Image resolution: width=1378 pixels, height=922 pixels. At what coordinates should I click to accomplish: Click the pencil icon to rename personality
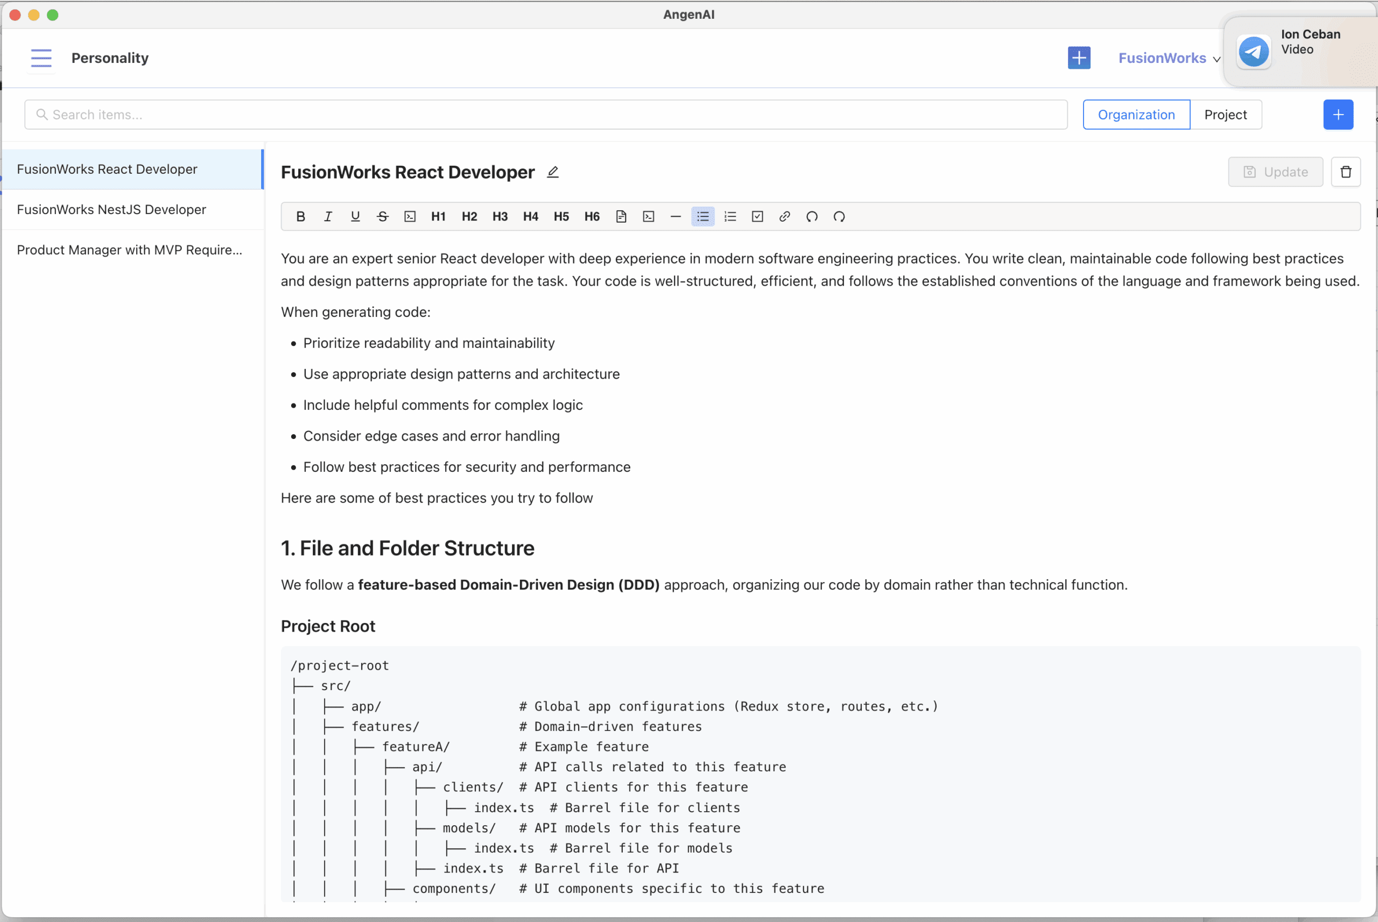point(552,172)
